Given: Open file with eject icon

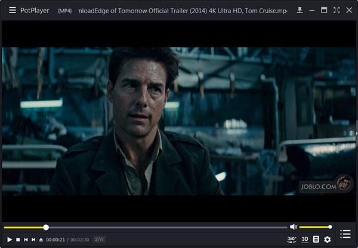Looking at the screenshot, I should coord(41,240).
